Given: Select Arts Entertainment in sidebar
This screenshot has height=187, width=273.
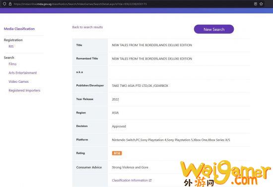Looking at the screenshot, I should pos(23,73).
